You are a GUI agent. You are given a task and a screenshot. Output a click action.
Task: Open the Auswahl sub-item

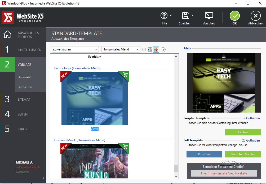(25, 77)
